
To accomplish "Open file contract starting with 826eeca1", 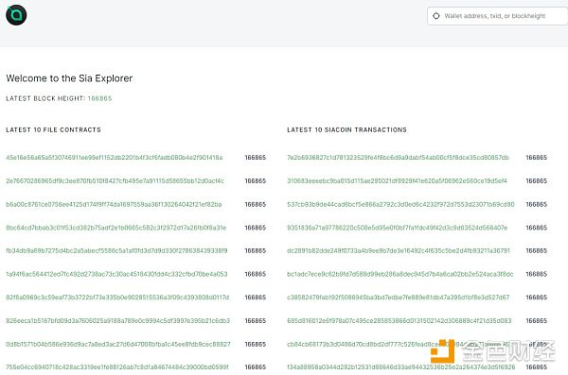I will (x=117, y=321).
